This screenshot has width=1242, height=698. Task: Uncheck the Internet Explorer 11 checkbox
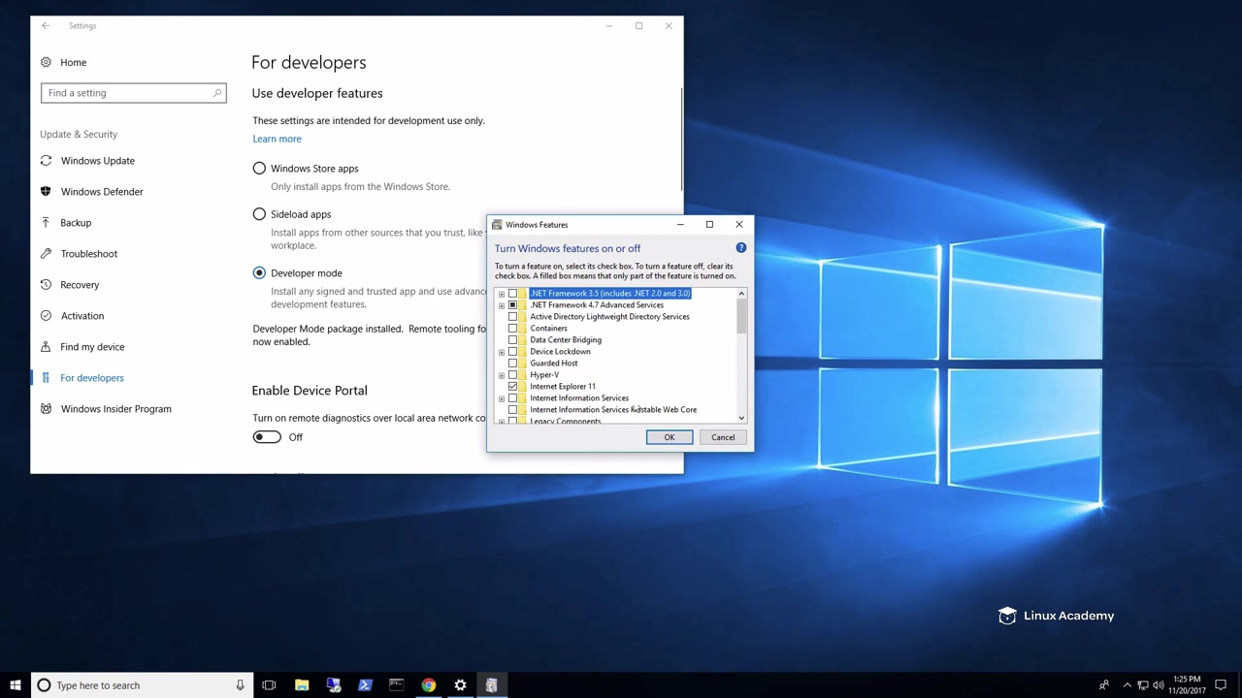tap(512, 387)
